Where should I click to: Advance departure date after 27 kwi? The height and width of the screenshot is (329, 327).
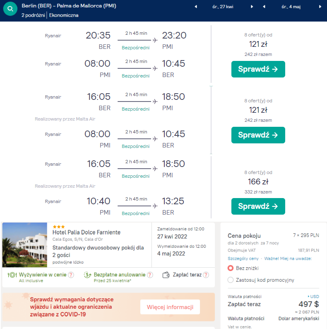click(x=252, y=7)
